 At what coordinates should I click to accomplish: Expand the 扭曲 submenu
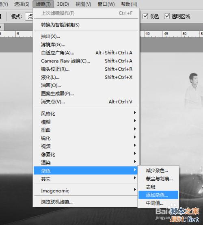86,130
